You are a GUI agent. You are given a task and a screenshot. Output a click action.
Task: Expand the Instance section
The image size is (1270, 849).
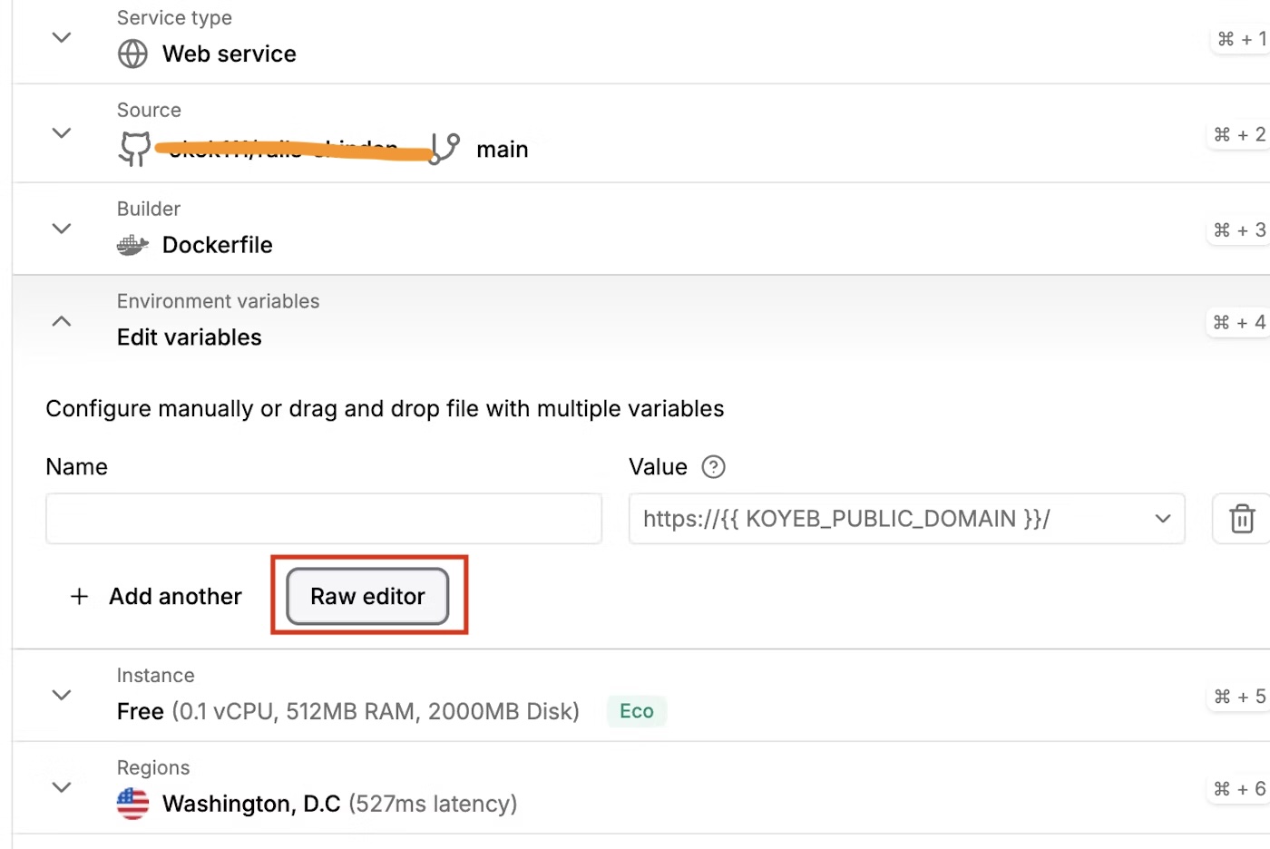tap(61, 694)
